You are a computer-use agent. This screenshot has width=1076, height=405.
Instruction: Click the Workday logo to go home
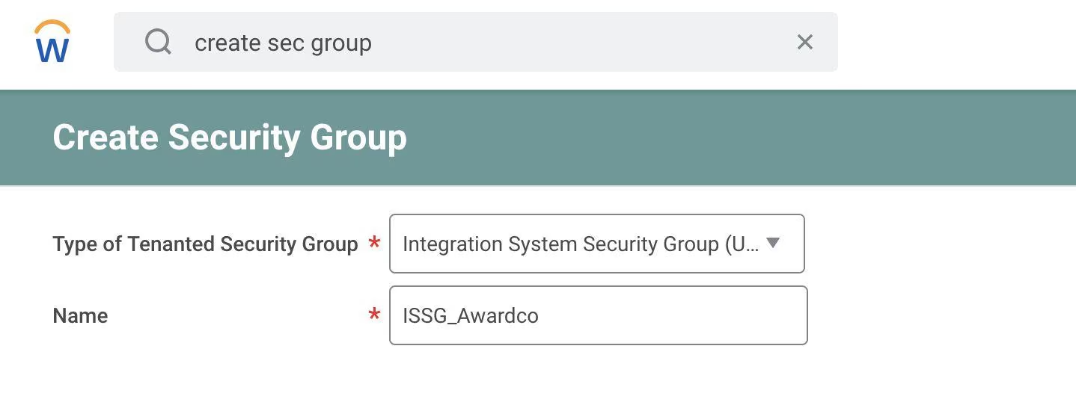(52, 42)
